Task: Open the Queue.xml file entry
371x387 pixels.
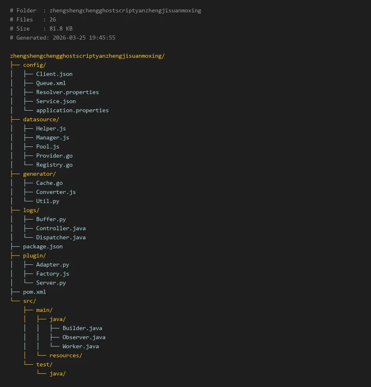Action: [51, 83]
